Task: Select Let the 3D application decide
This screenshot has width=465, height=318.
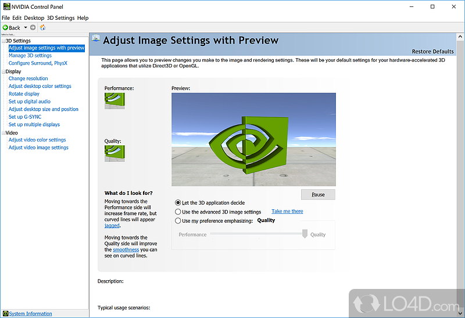Action: (x=178, y=203)
